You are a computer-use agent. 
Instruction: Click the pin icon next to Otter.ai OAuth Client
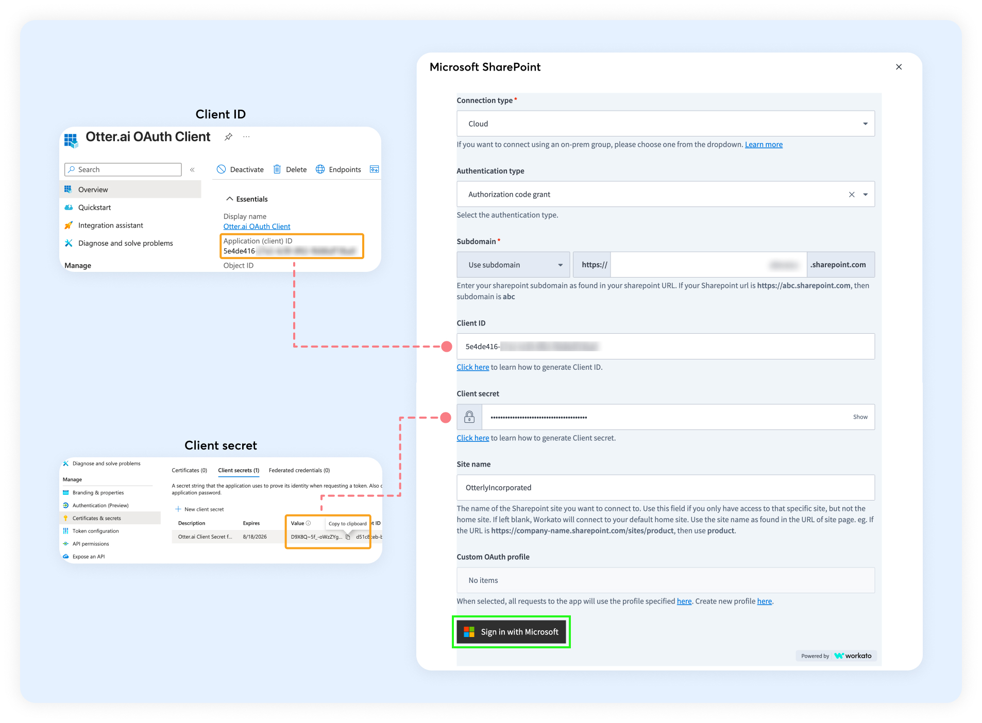228,137
